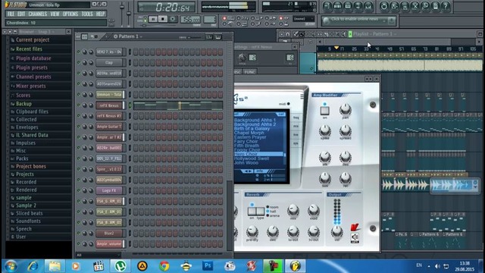Mute the reFX Nexus channel green LED

click(x=78, y=105)
